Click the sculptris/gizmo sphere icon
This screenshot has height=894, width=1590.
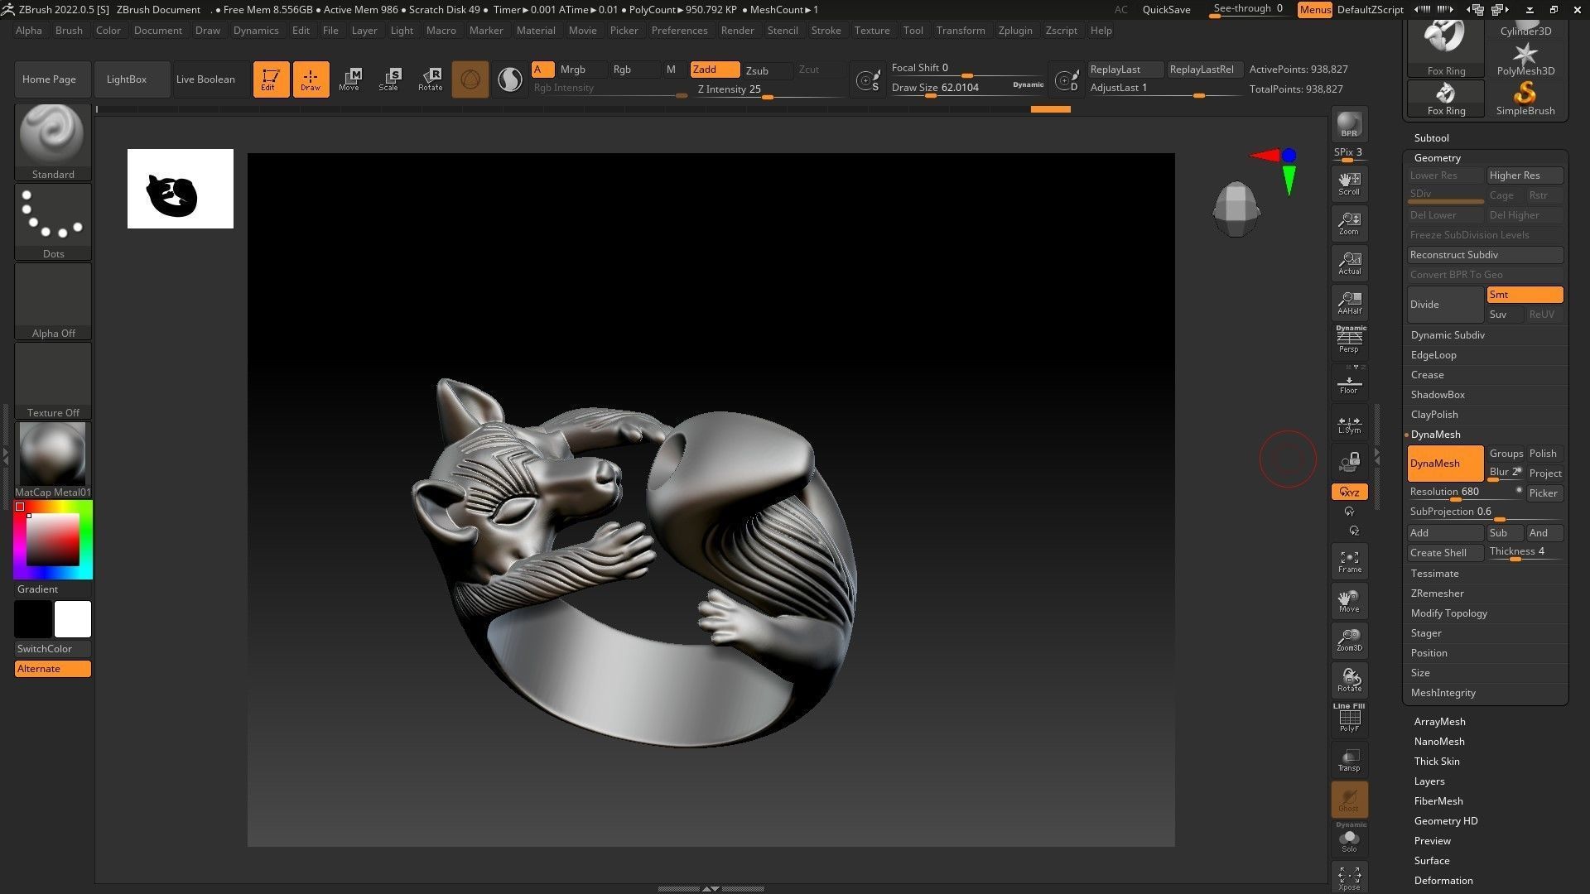click(470, 79)
